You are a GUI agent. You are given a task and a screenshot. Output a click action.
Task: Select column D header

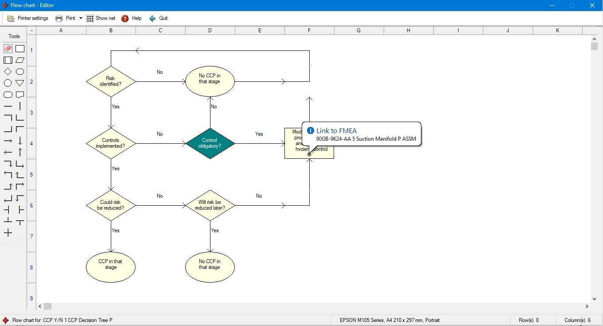210,31
